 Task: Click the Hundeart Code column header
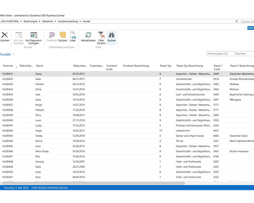(x=112, y=67)
